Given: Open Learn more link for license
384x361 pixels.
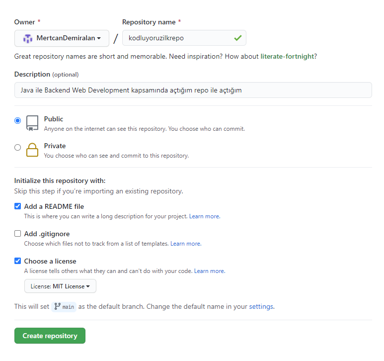Looking at the screenshot, I should pyautogui.click(x=210, y=271).
